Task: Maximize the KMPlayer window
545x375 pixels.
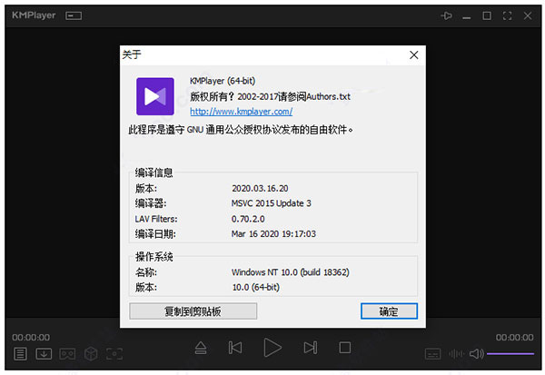Action: 487,15
